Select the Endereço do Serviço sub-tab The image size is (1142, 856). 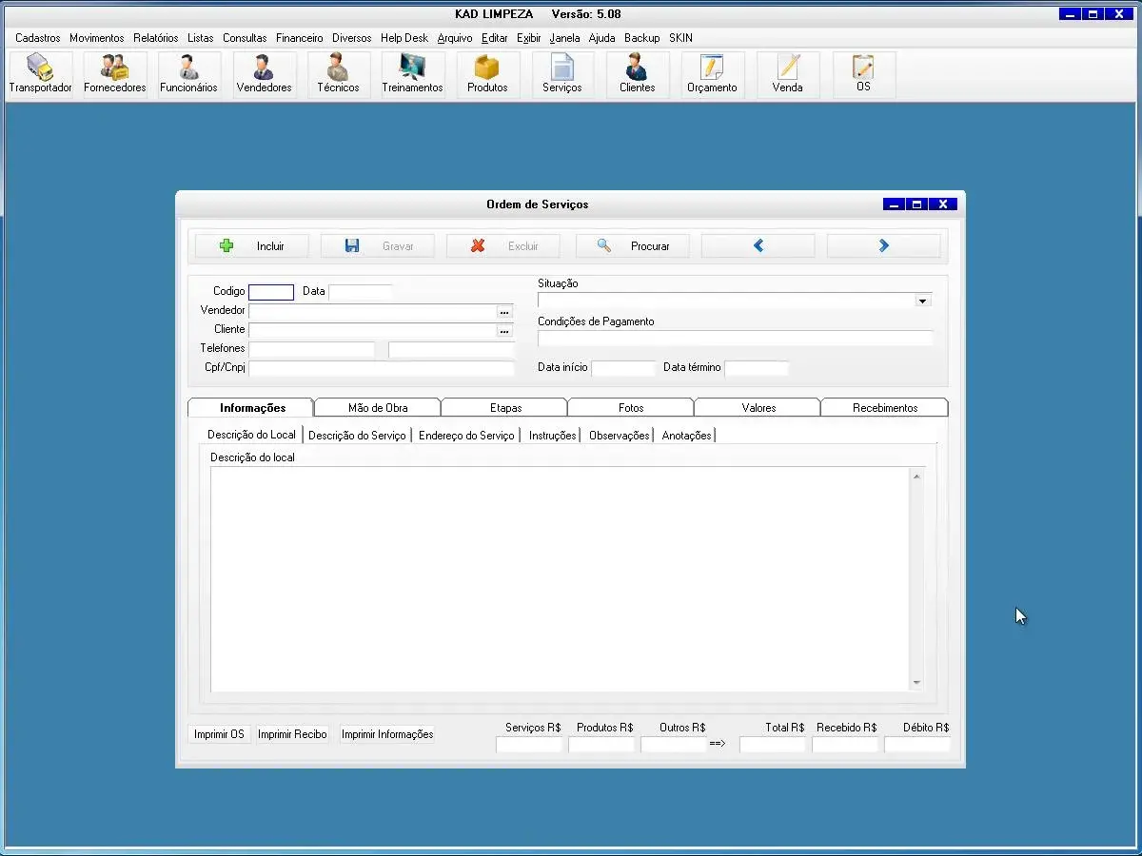tap(466, 436)
